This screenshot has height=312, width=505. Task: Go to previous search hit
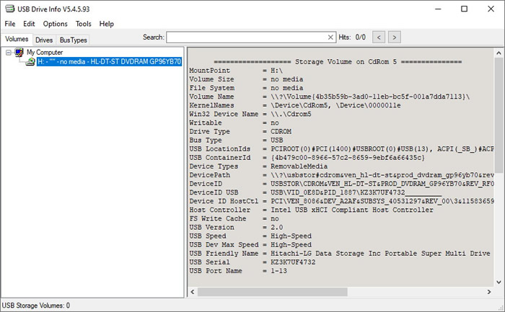tap(379, 37)
